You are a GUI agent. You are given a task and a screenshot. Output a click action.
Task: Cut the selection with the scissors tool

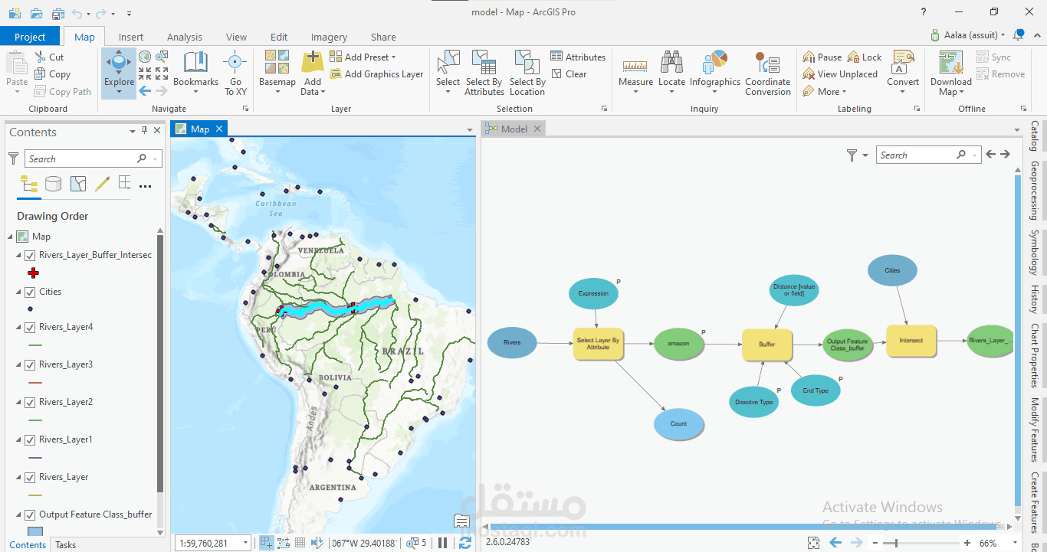coord(49,57)
